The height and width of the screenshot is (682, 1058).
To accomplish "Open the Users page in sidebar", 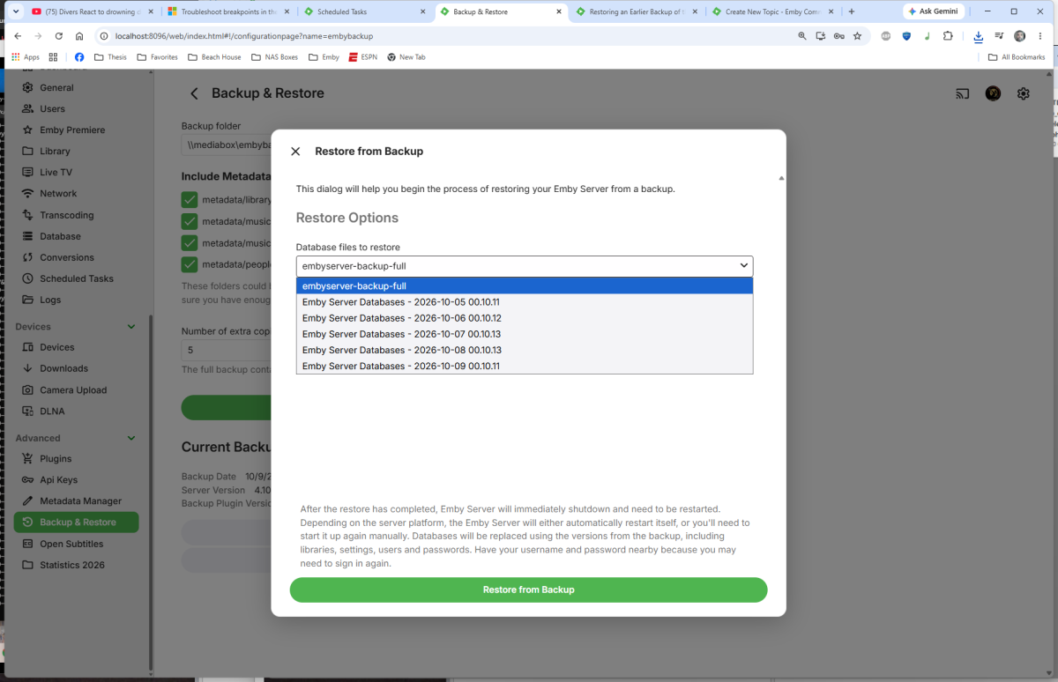I will (x=76, y=108).
